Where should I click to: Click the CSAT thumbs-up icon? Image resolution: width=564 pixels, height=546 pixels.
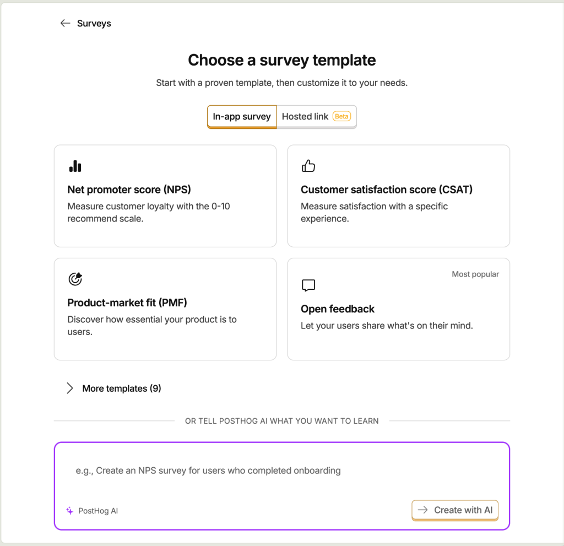308,166
